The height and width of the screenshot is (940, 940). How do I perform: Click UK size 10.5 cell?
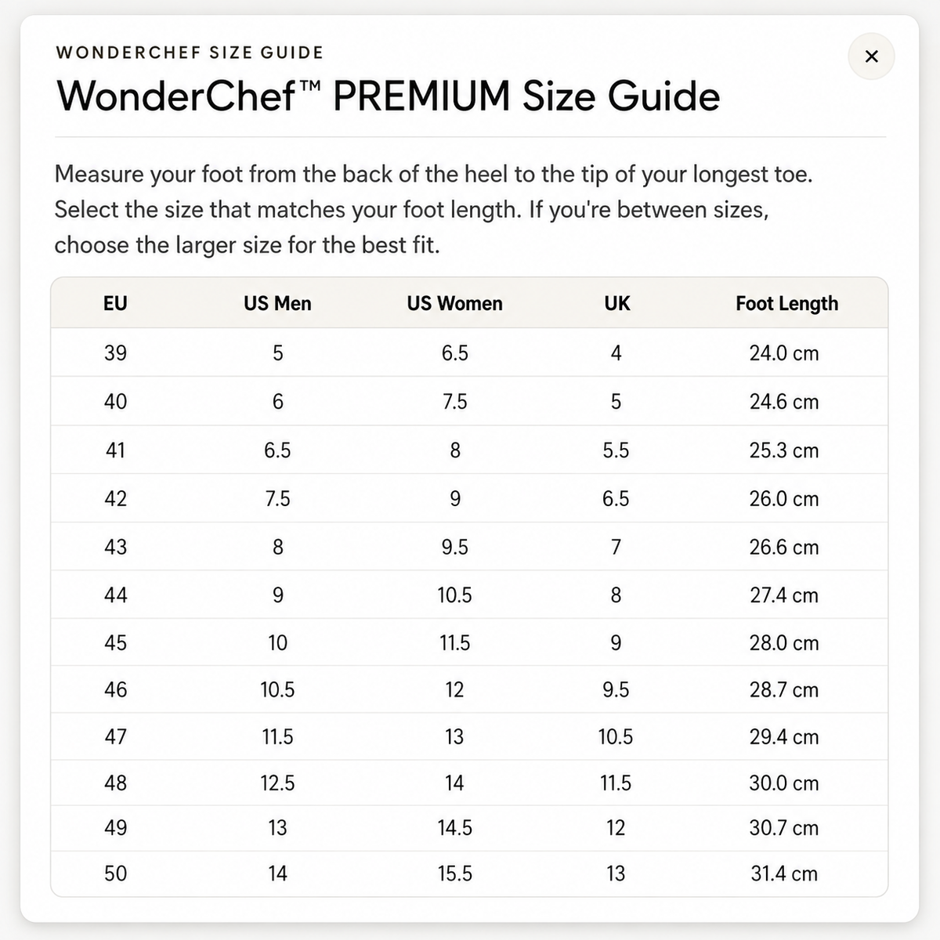616,736
